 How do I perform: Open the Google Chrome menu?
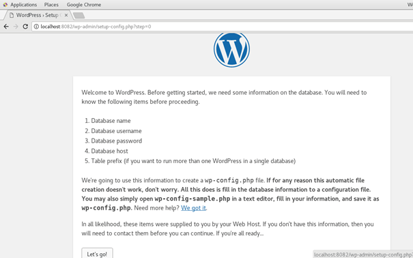click(x=84, y=5)
